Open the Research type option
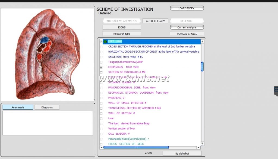The height and width of the screenshot is (159, 278). pos(122,34)
